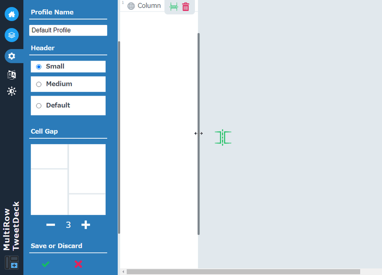Select the Small header option
The width and height of the screenshot is (382, 275).
(68, 66)
